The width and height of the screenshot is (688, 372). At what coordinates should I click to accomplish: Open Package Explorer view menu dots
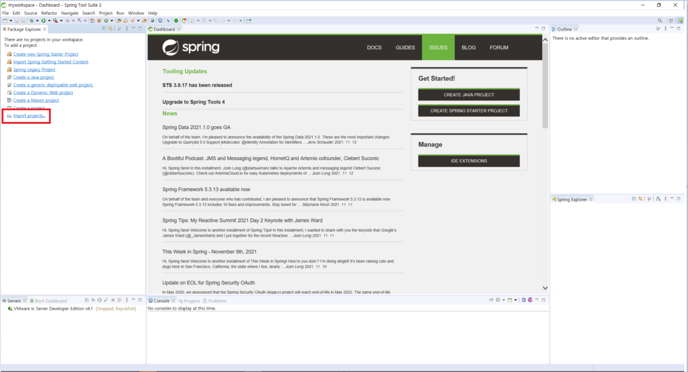(x=127, y=28)
